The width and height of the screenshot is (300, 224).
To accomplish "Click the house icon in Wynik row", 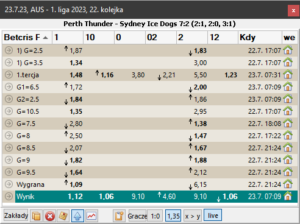I will pos(288,196).
